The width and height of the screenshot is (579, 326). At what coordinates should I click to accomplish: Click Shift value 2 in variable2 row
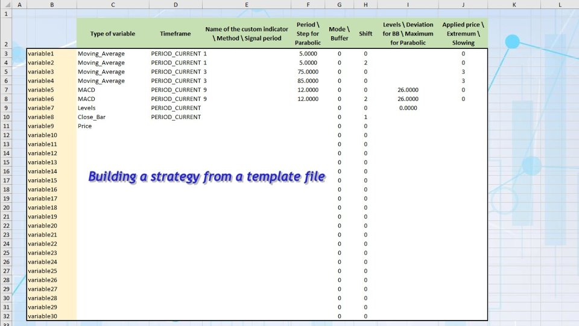pos(365,63)
